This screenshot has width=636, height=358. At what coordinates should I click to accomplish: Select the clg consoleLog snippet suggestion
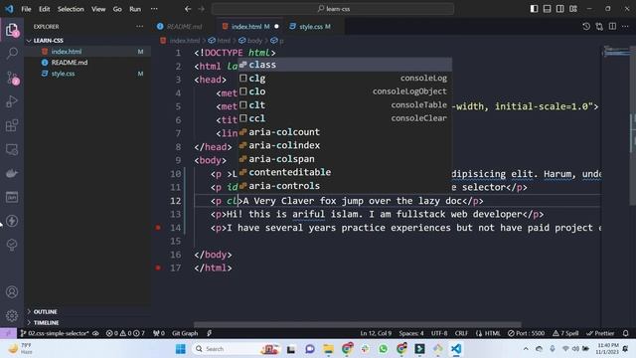[345, 78]
